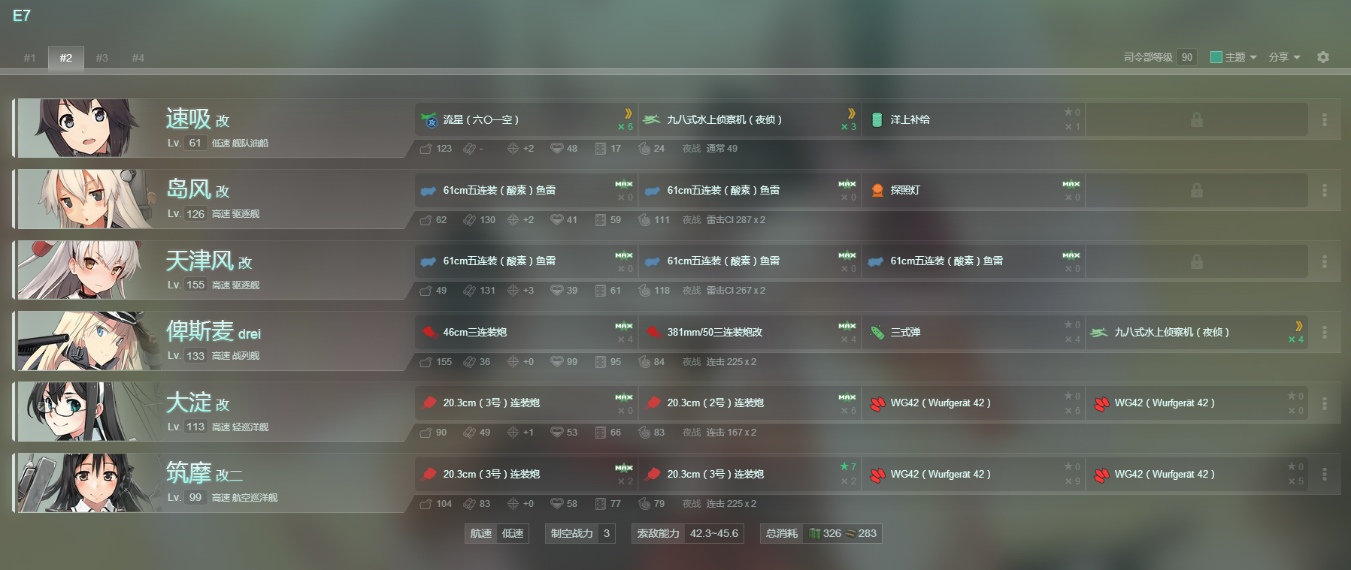Click the night battle text 雷击CI 287 x 2
The image size is (1351, 570).
(x=736, y=220)
